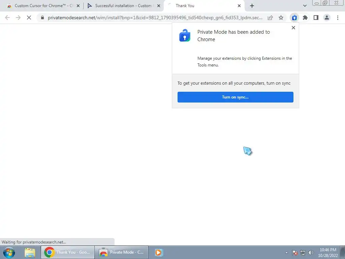Stop loading the page
345x259 pixels.
(29, 18)
